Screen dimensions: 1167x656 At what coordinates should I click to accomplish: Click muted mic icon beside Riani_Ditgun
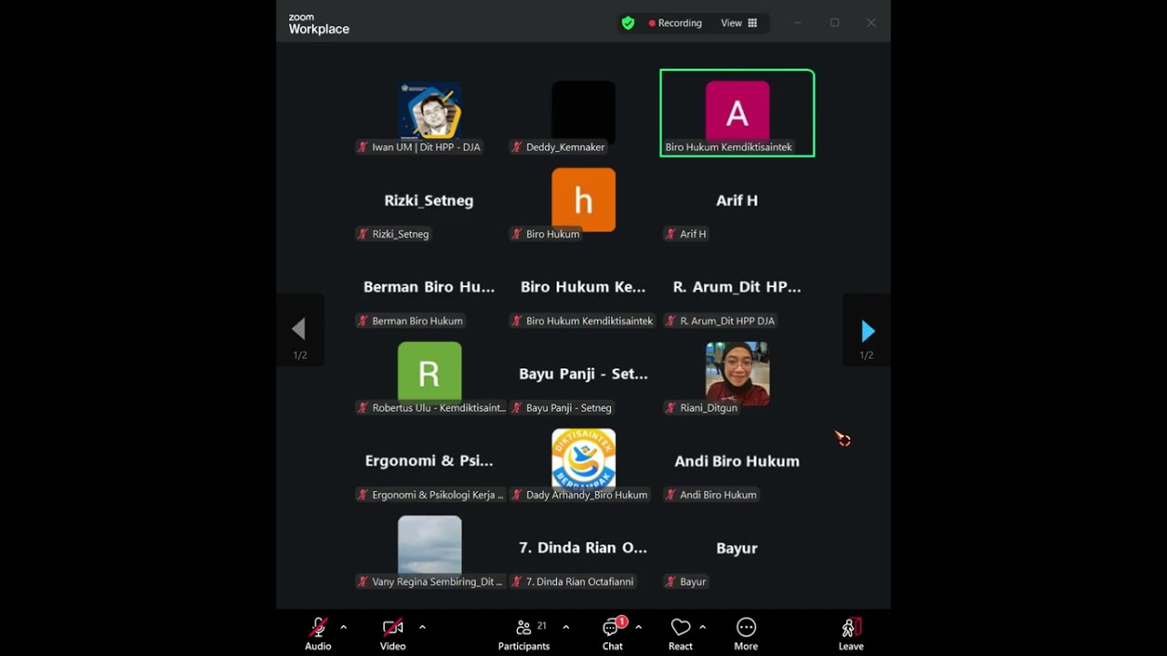671,408
